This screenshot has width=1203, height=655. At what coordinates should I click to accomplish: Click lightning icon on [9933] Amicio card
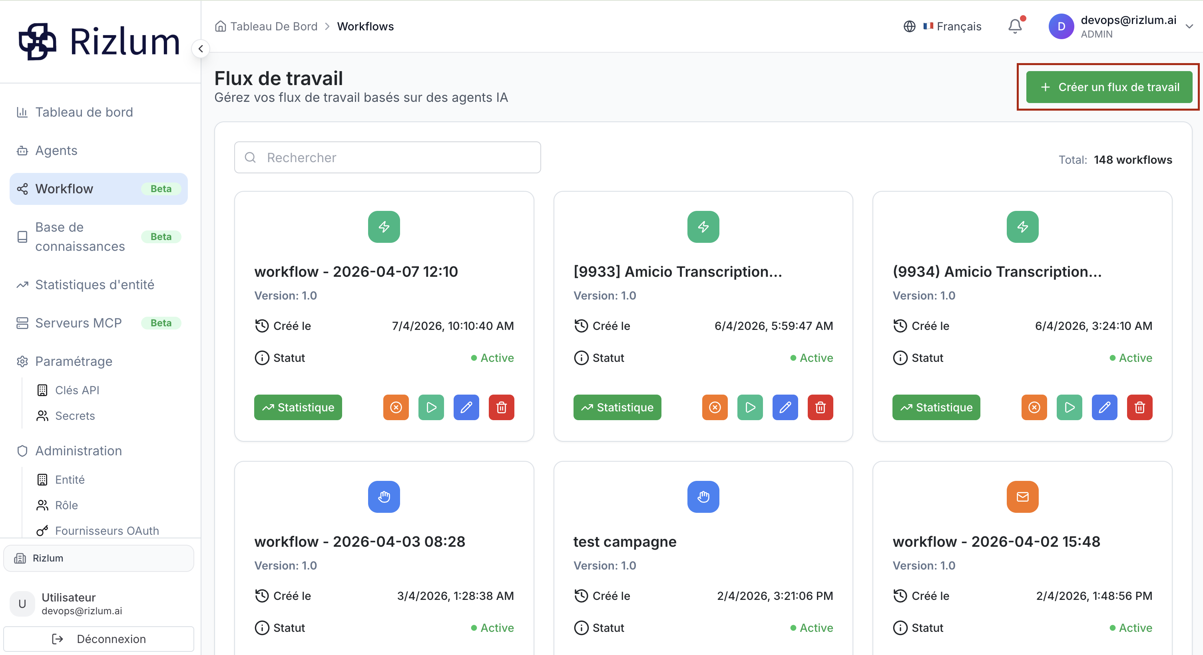(703, 227)
